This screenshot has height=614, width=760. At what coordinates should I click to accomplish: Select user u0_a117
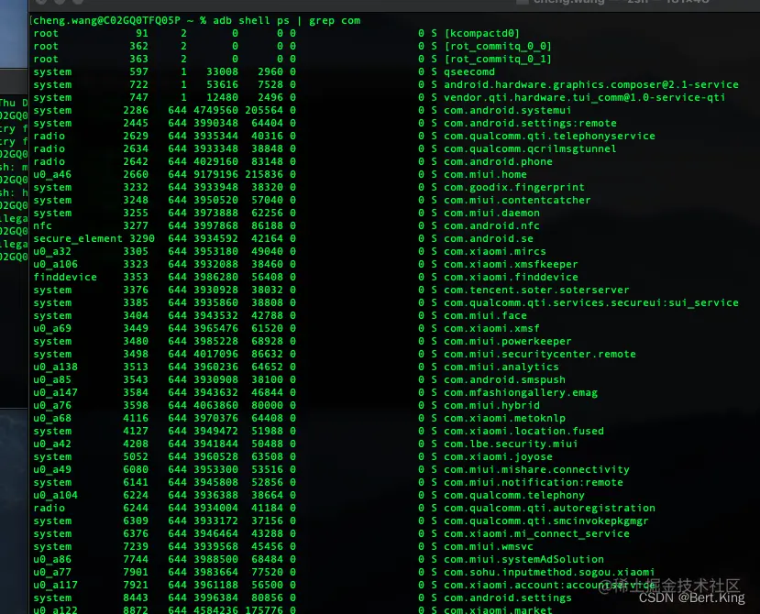[x=55, y=586]
